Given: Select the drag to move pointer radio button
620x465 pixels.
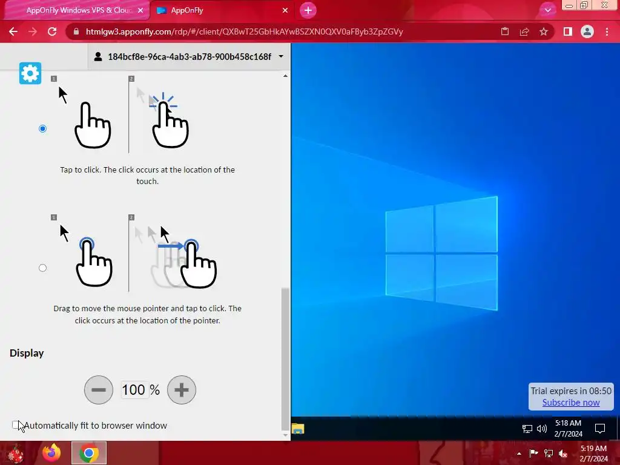Looking at the screenshot, I should tap(43, 268).
